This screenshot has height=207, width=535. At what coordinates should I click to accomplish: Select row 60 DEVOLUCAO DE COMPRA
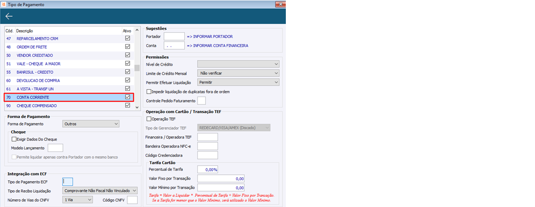[x=69, y=81]
